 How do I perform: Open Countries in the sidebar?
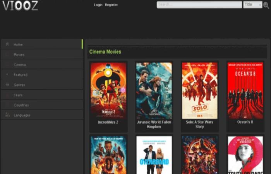click(x=42, y=105)
